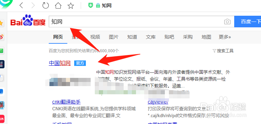Open the 知道 tab

pos(132,37)
